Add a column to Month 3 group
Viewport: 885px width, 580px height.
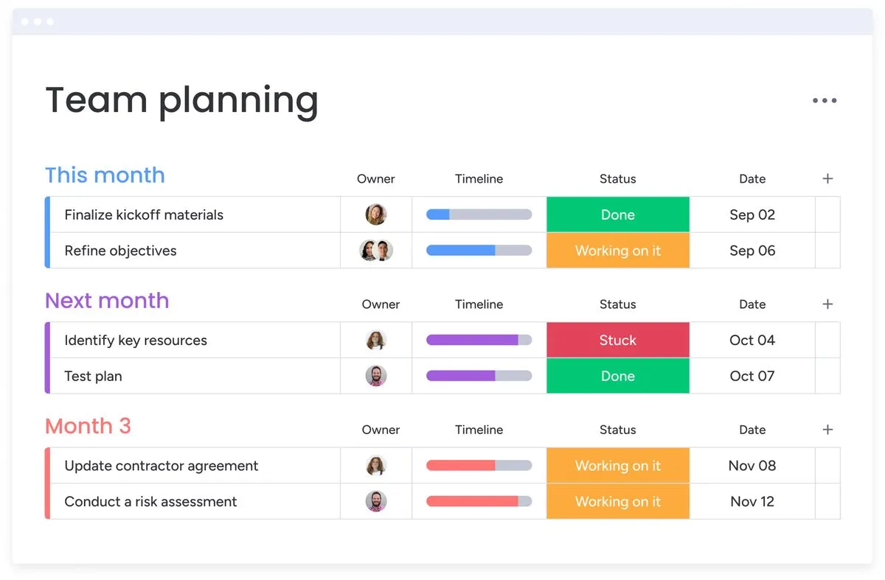(827, 429)
